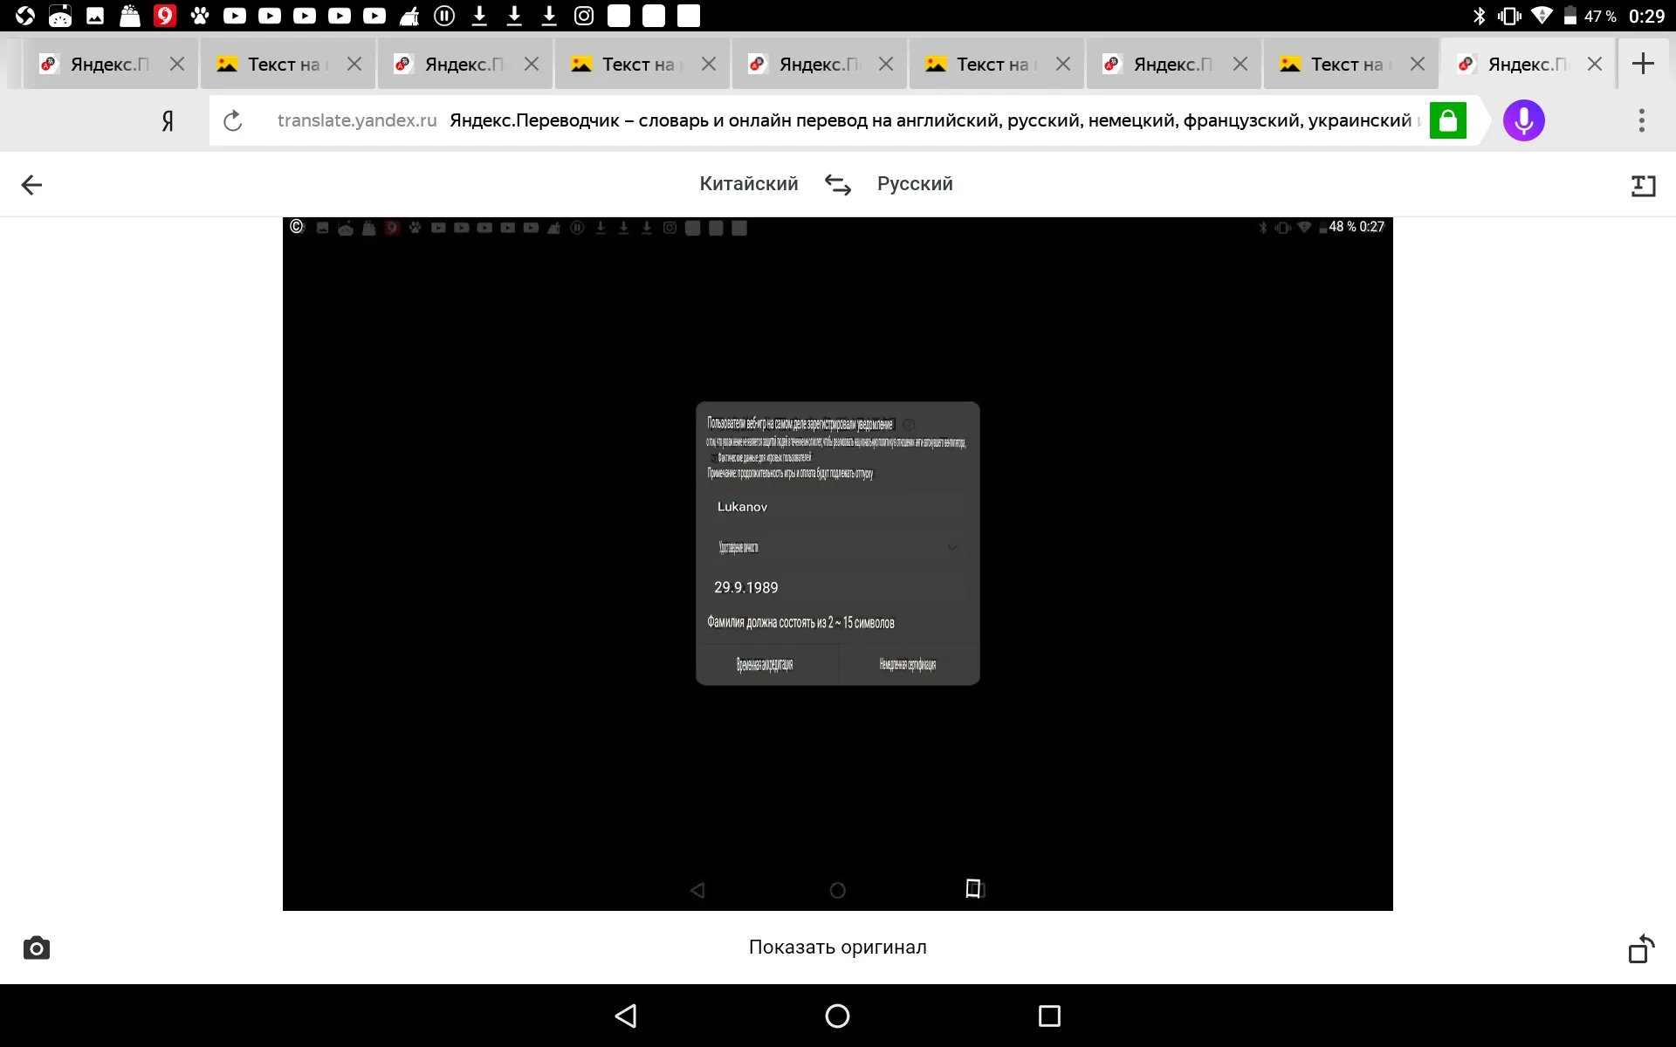
Task: Activate the purple microphone voice search
Action: [x=1523, y=120]
